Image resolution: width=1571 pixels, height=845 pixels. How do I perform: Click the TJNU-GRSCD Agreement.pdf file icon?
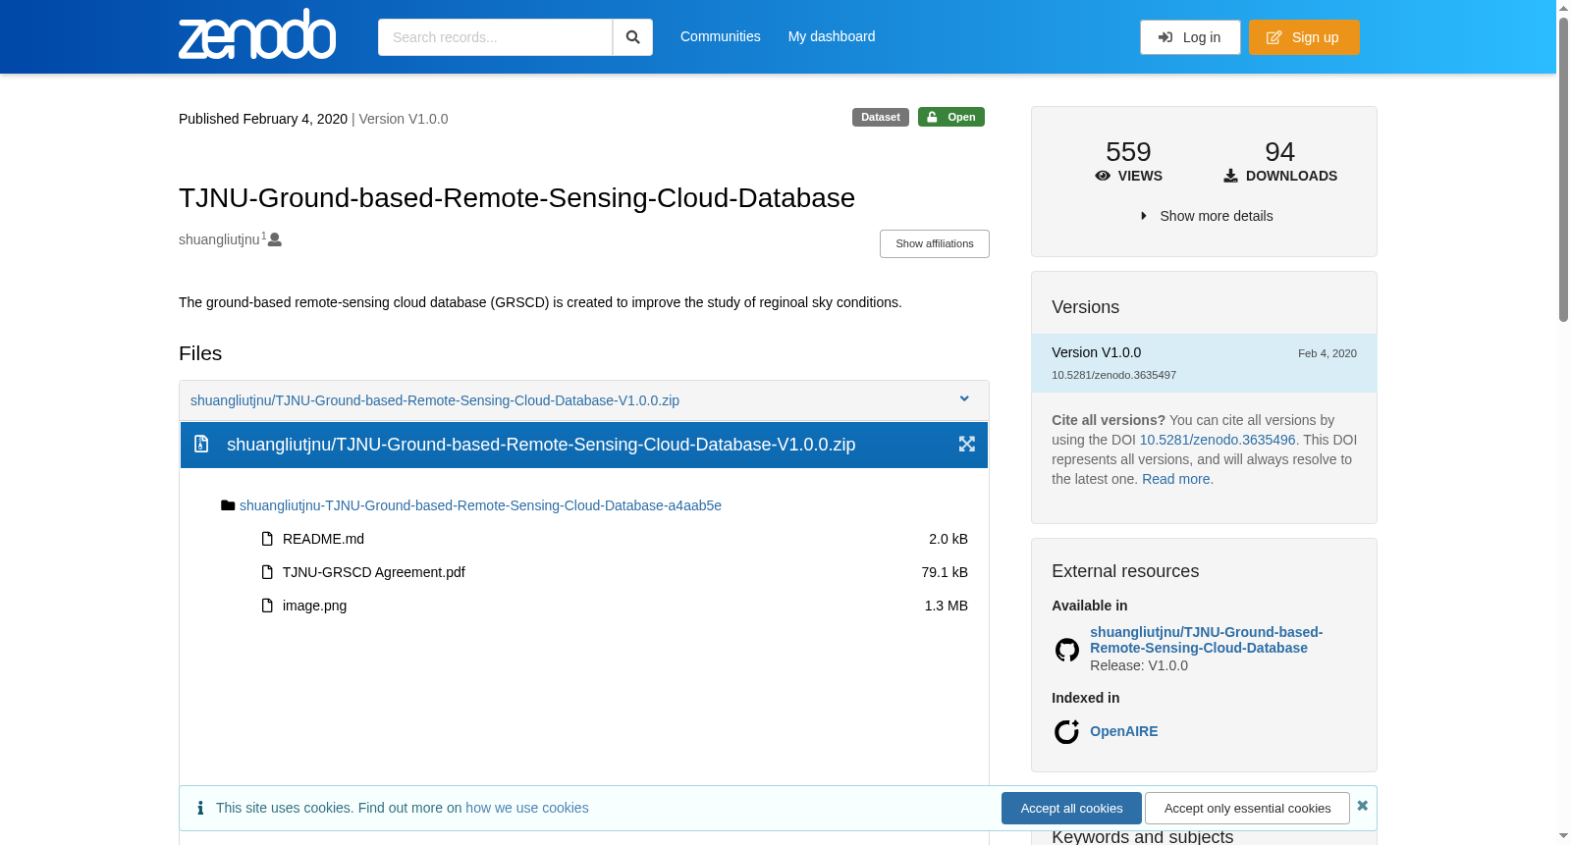pos(267,572)
